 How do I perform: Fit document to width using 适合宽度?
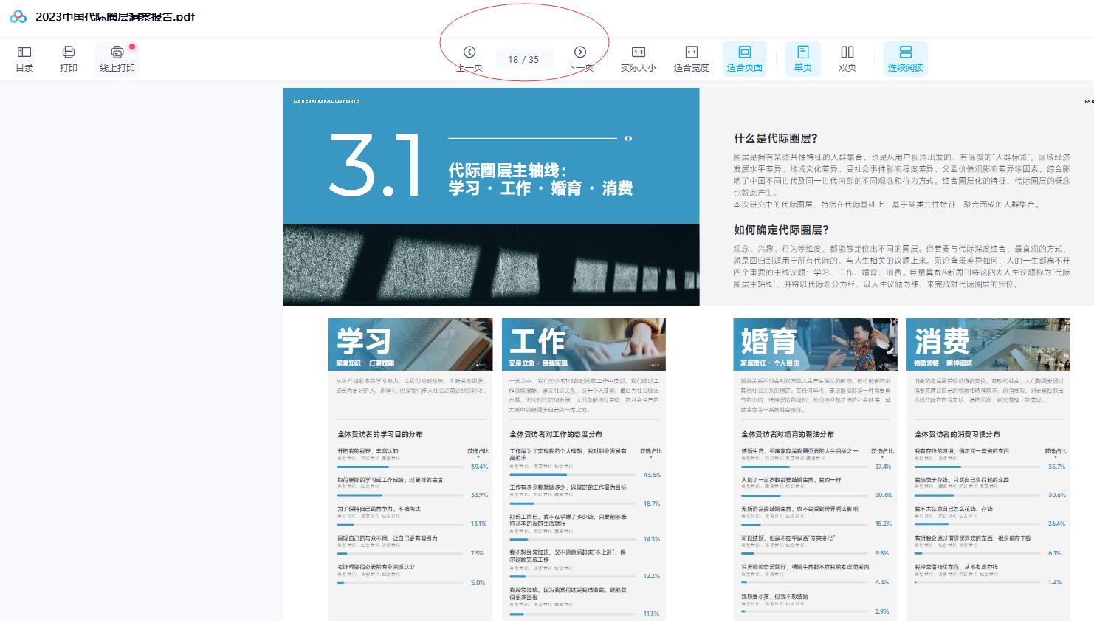tap(691, 58)
